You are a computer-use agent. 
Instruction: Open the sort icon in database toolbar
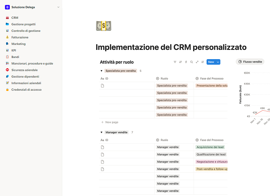coord(180,62)
